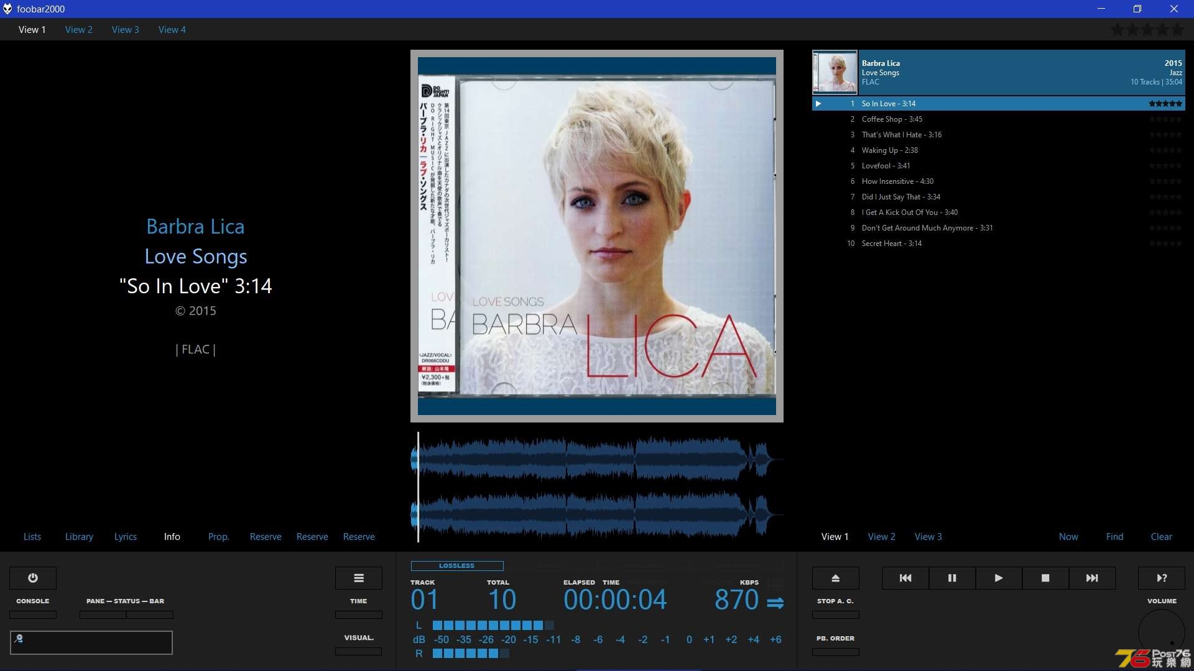The width and height of the screenshot is (1194, 671).
Task: Click the playback order arrow icon beside 870
Action: [x=775, y=602]
